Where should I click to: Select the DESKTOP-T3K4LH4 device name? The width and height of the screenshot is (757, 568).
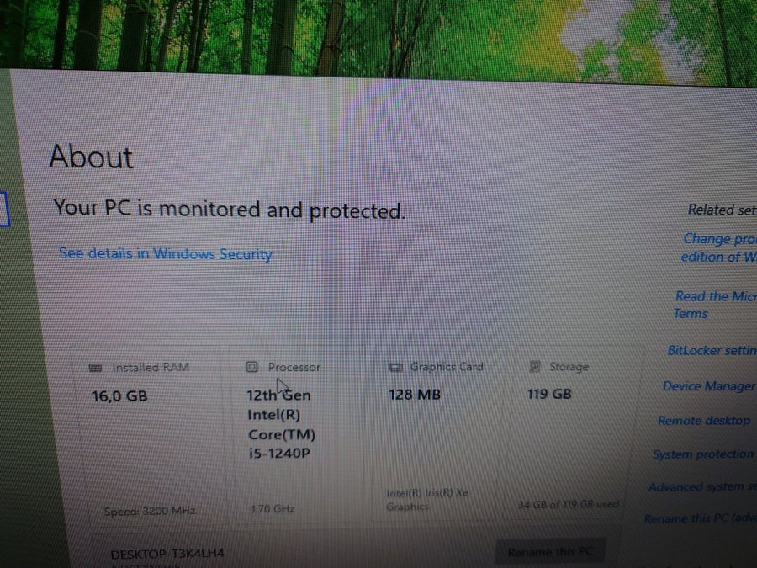[x=167, y=554]
